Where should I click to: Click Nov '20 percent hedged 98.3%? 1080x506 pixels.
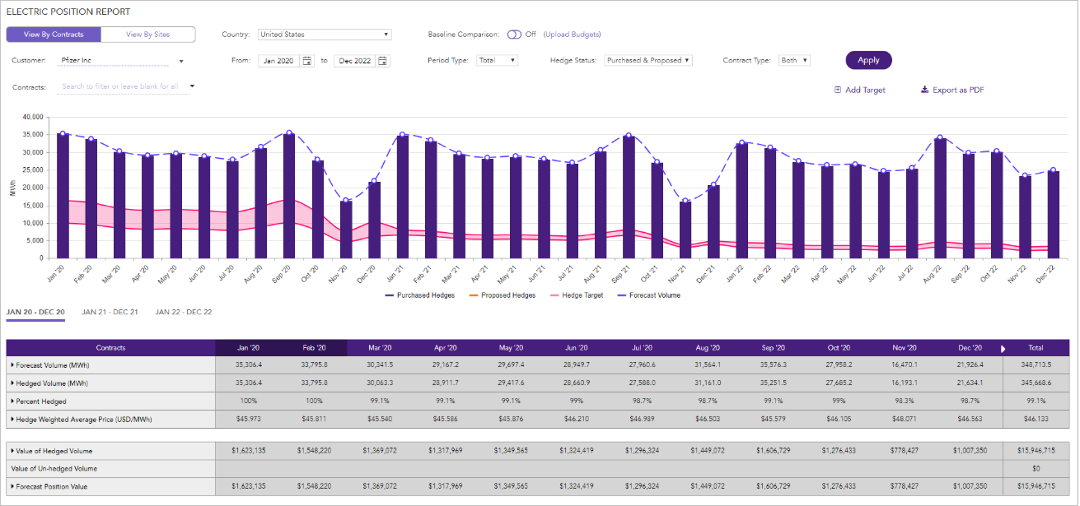coord(905,401)
